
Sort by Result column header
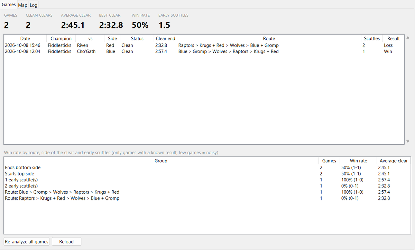[393, 39]
